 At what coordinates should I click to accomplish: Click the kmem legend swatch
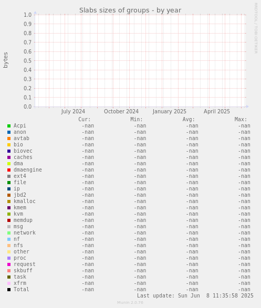9,208
